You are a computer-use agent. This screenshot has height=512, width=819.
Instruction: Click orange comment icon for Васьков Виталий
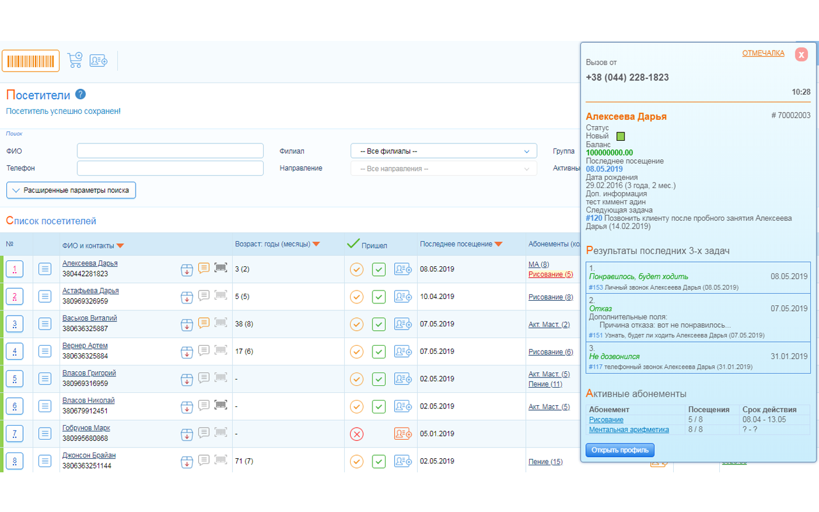(x=203, y=323)
